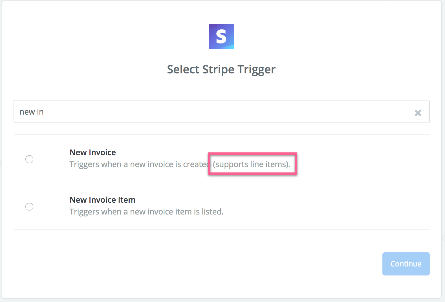Click the word "Triggers" in New Invoice description
Screen dimensions: 445x302
(x=84, y=164)
